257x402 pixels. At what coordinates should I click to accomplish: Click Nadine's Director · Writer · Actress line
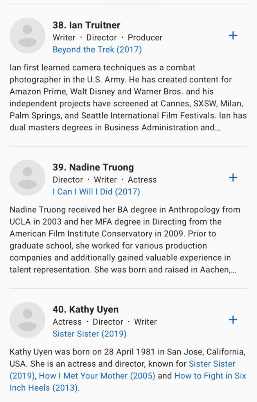(105, 180)
